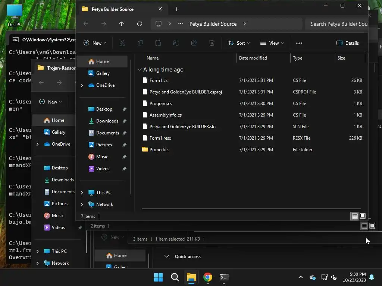Click the Delete trash icon
Image resolution: width=382 pixels, height=286 pixels.
pos(212,43)
